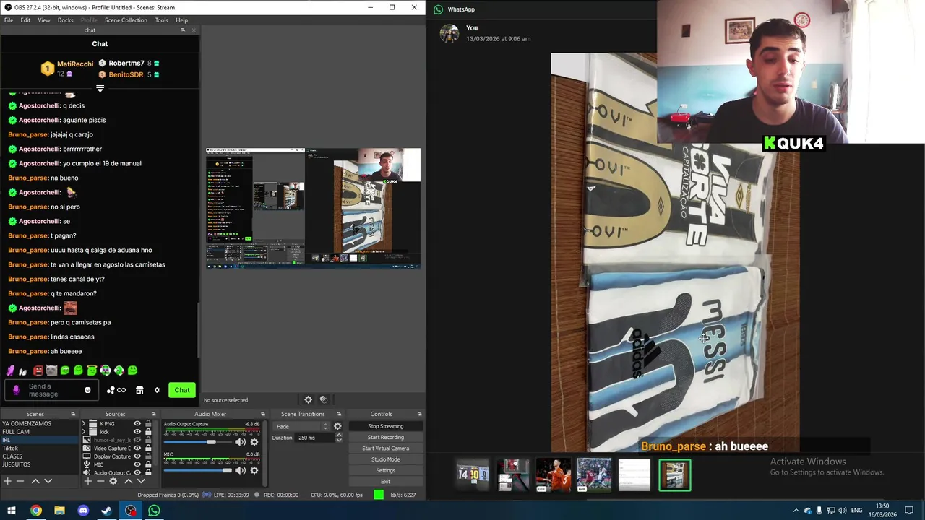Image resolution: width=925 pixels, height=520 pixels.
Task: Open source filters icon below preview
Action: pyautogui.click(x=324, y=399)
